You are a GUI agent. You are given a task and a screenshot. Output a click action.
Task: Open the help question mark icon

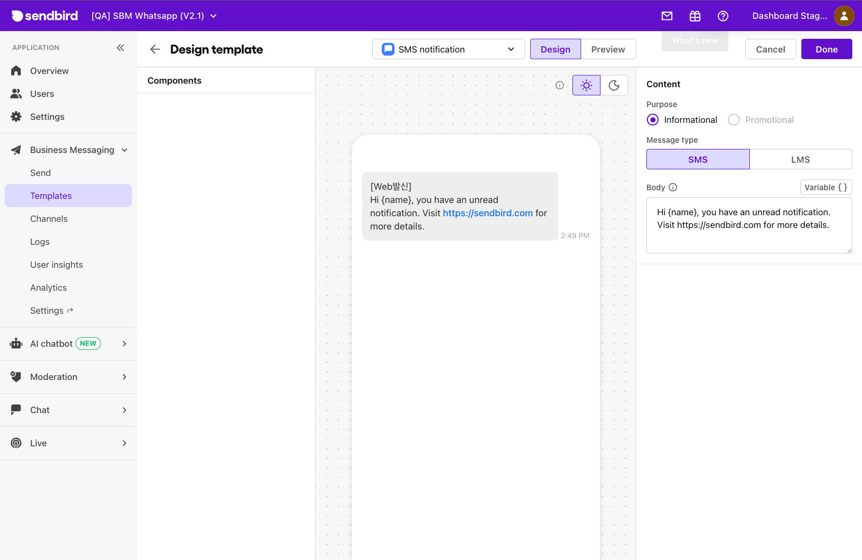coord(723,16)
